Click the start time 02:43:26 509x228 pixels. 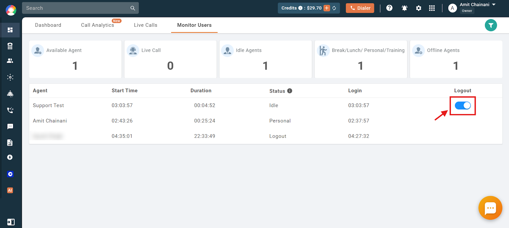tap(122, 121)
